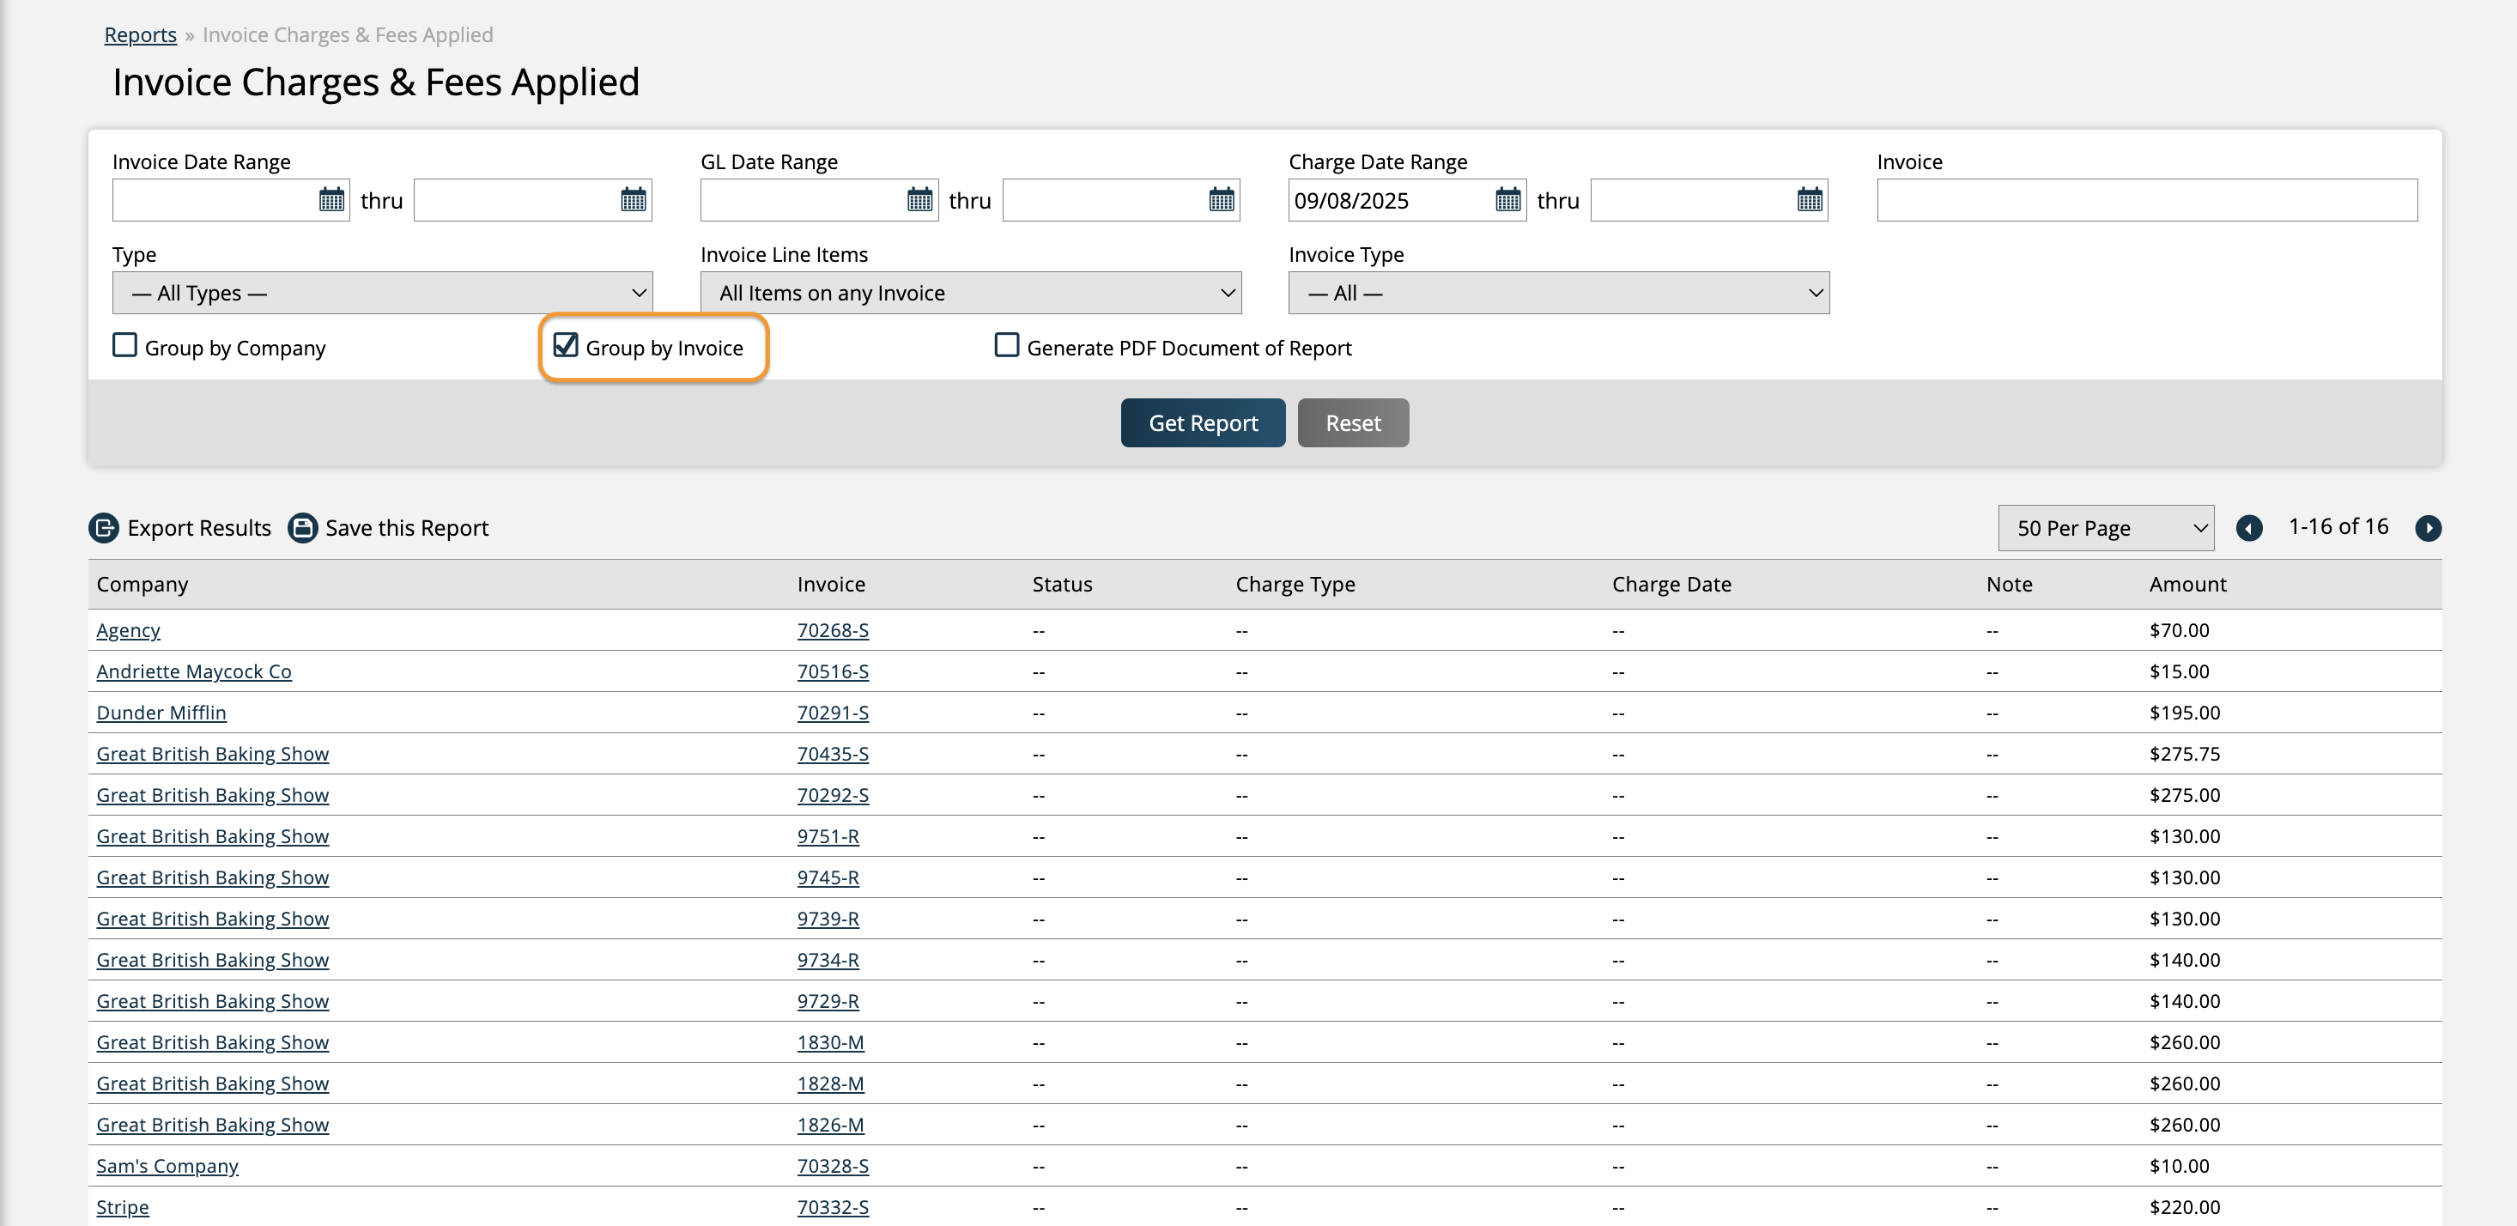
Task: Open Charge Date Range start calendar icon
Action: pos(1507,200)
